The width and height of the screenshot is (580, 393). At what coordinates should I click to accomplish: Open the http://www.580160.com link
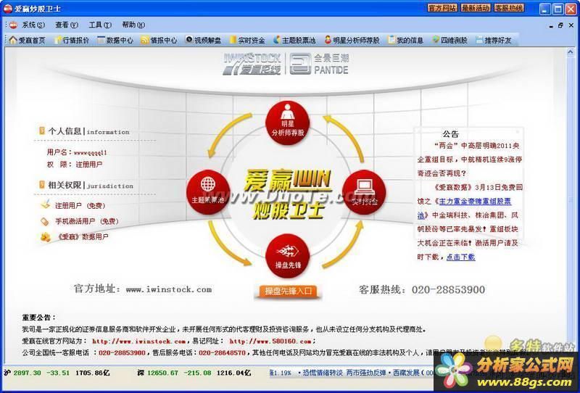pos(270,342)
